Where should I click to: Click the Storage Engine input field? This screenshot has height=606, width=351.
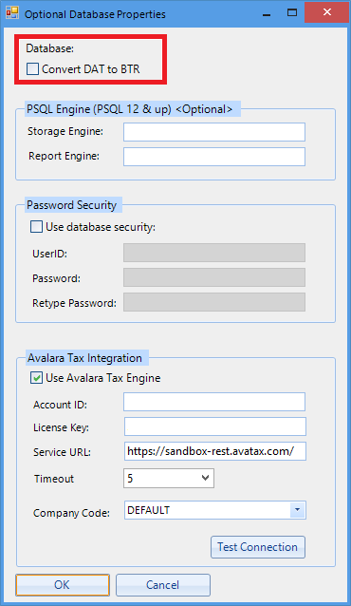(x=214, y=132)
